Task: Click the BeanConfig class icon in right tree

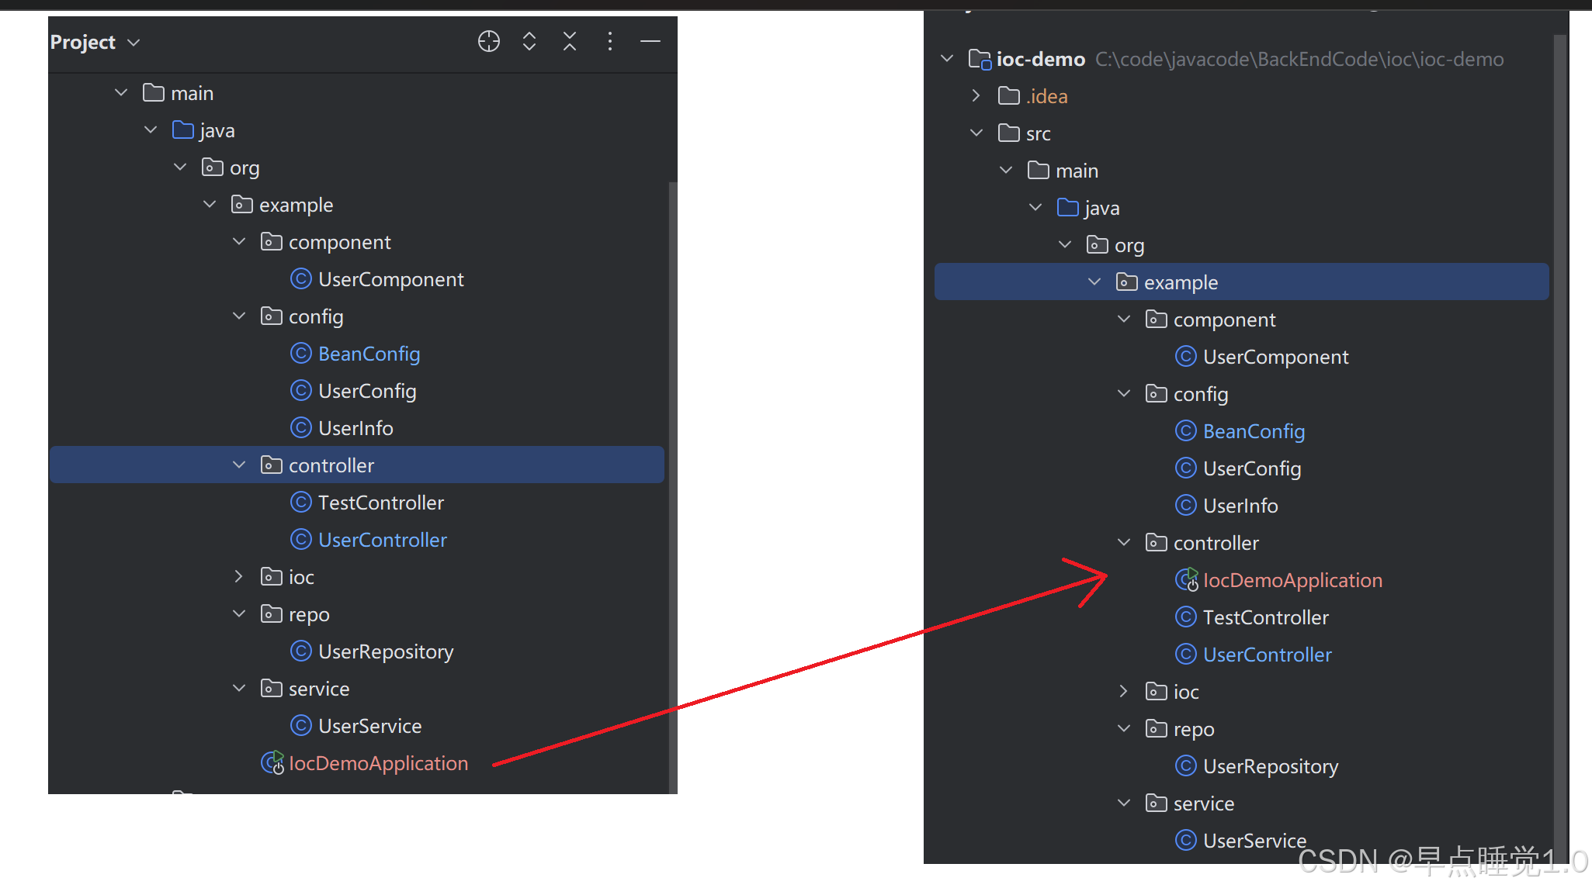Action: (1185, 430)
